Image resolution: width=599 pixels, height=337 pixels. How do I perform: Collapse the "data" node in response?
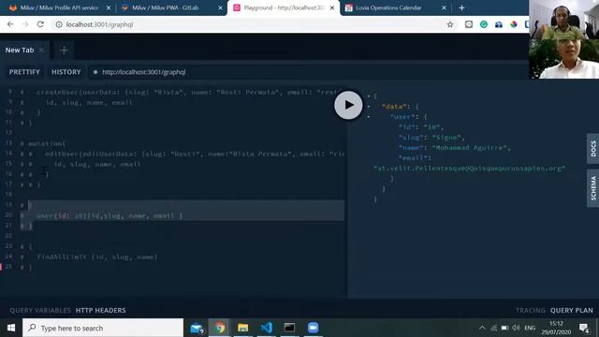click(x=369, y=107)
